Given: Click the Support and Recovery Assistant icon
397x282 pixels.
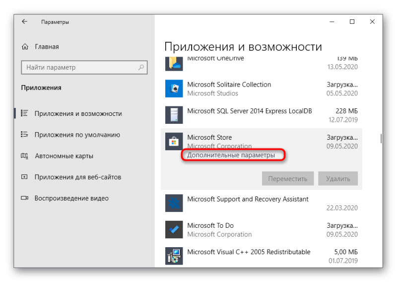Looking at the screenshot, I should tap(174, 203).
